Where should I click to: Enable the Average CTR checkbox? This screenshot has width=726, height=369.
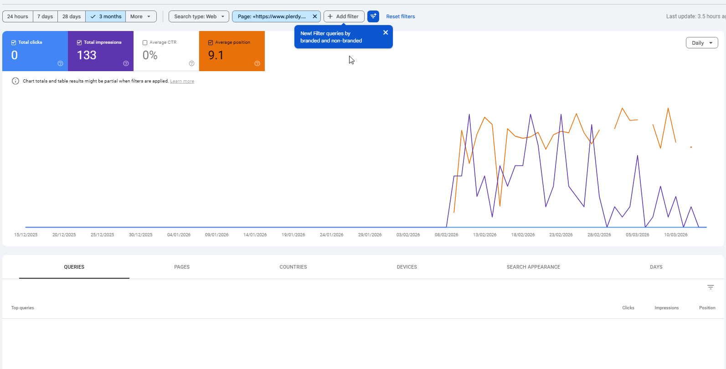(x=145, y=42)
